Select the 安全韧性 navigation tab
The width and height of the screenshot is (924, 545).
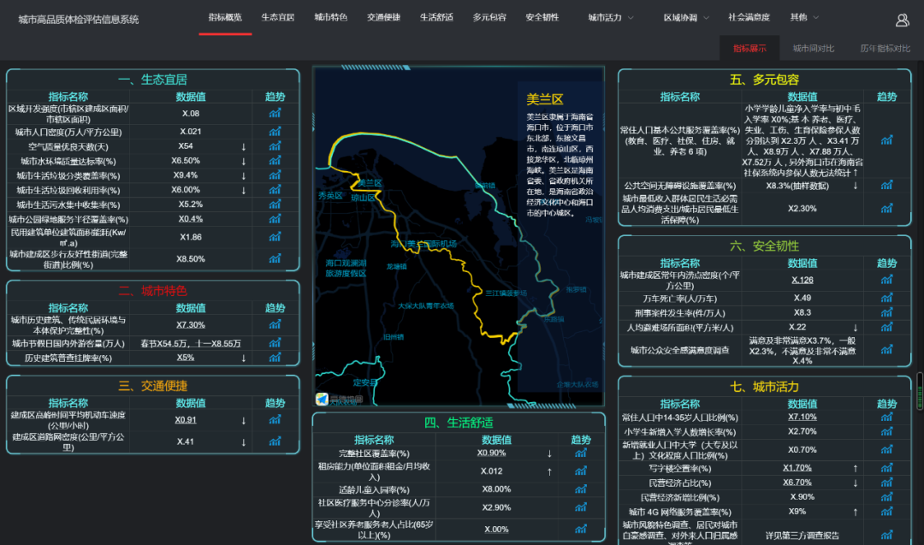[542, 18]
